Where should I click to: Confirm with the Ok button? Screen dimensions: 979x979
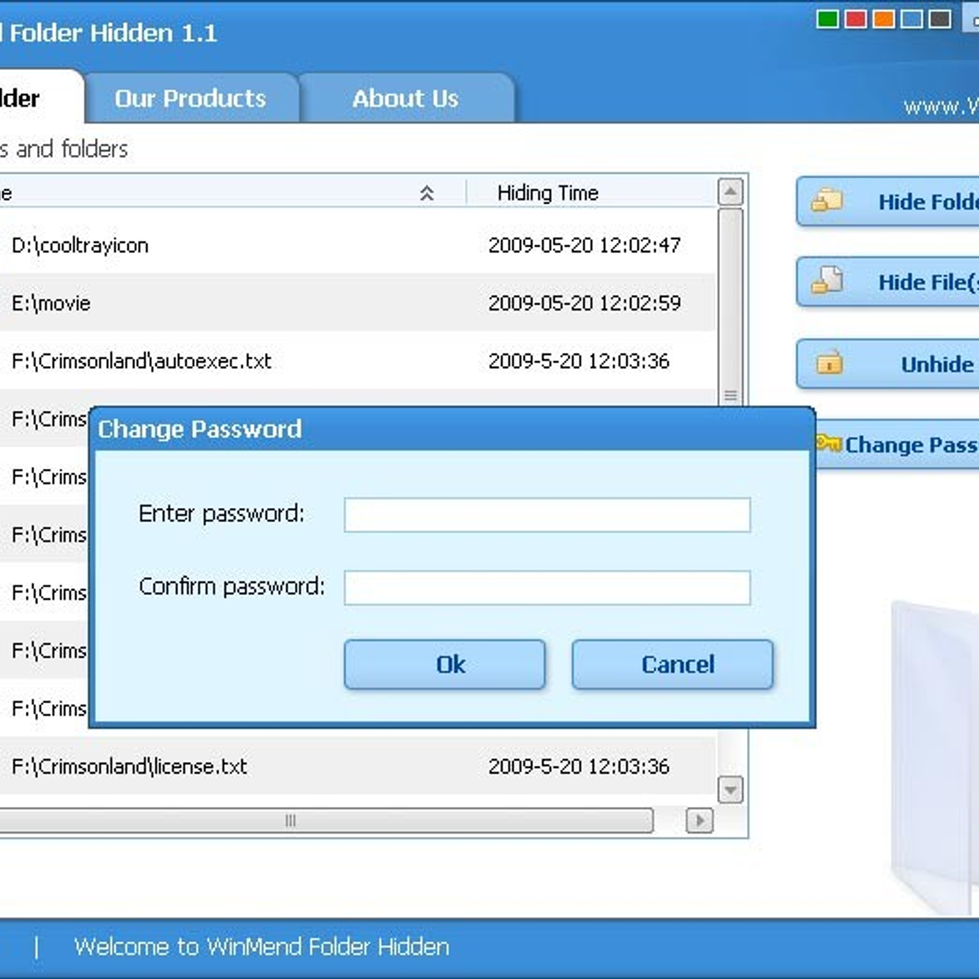click(445, 664)
